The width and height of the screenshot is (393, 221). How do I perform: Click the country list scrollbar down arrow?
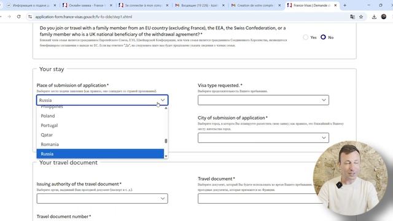(166, 157)
